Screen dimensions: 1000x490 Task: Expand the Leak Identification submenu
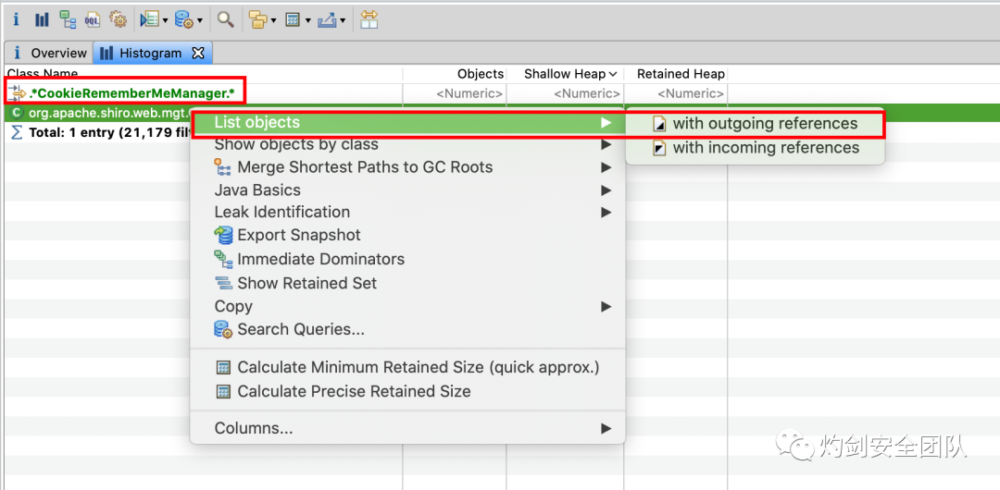tap(407, 212)
